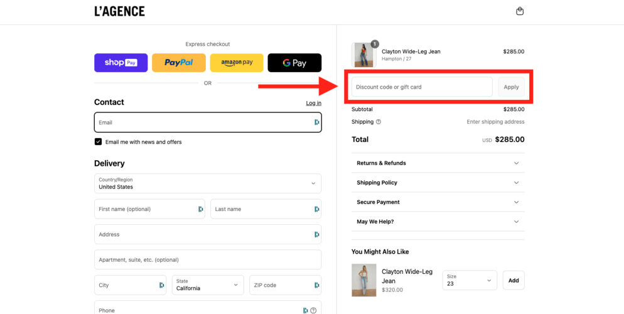Open the Country/Region dropdown
Viewport: 624px width, 314px height.
208,183
